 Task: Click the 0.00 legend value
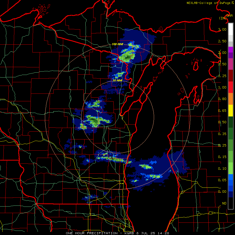click(222, 192)
